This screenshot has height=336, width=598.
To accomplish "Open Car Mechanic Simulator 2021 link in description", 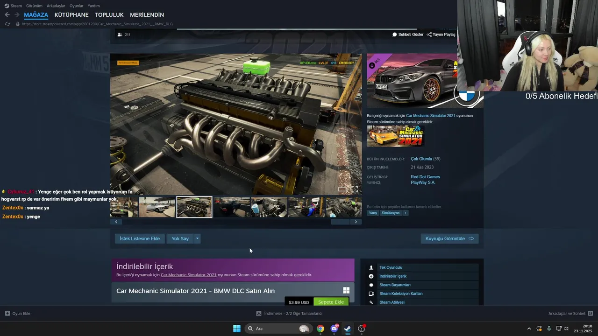I will [431, 116].
